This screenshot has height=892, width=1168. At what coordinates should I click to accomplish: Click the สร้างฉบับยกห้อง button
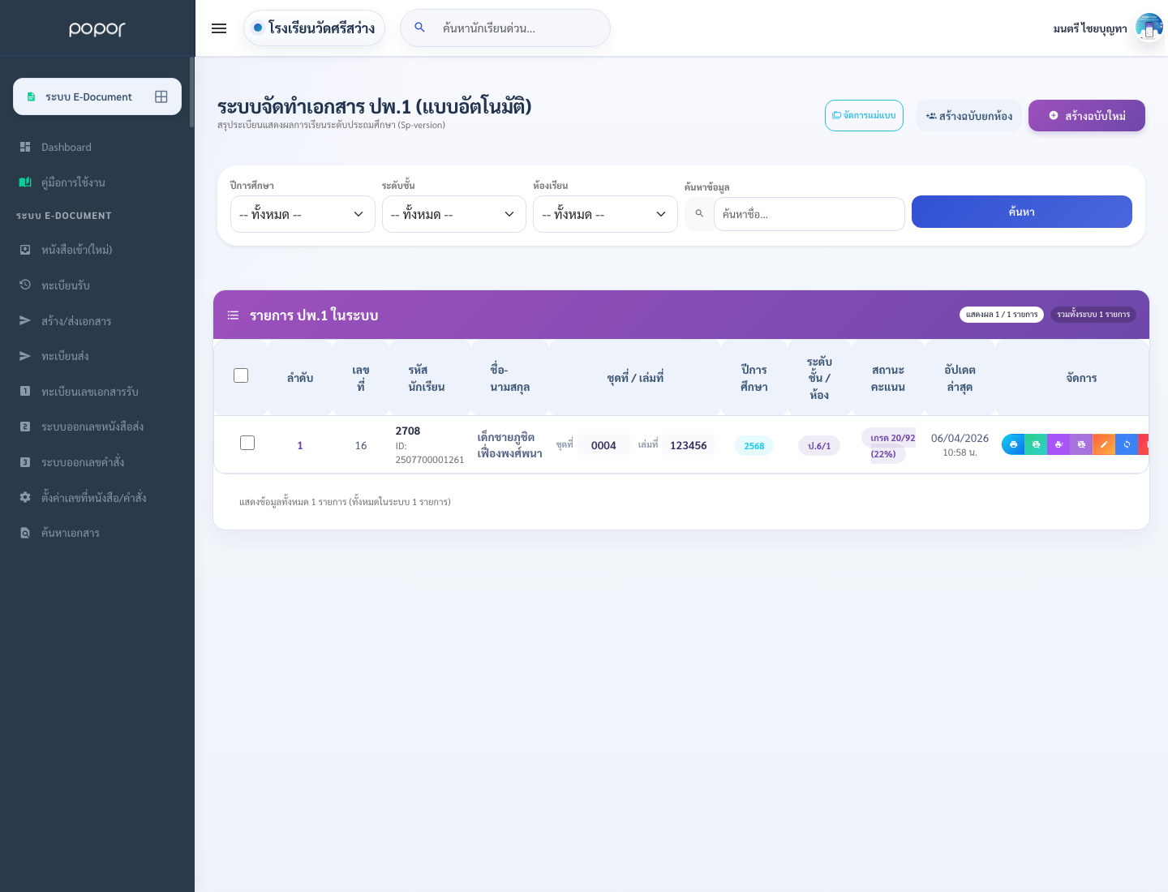(969, 116)
